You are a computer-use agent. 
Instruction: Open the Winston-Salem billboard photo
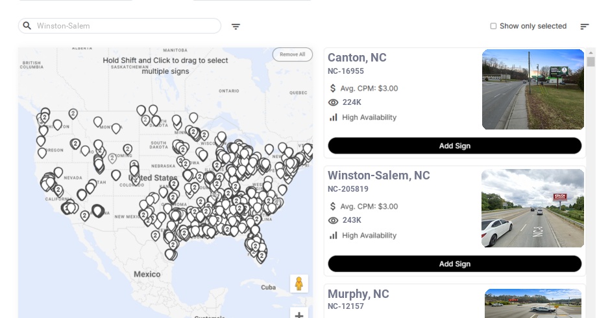tap(533, 209)
